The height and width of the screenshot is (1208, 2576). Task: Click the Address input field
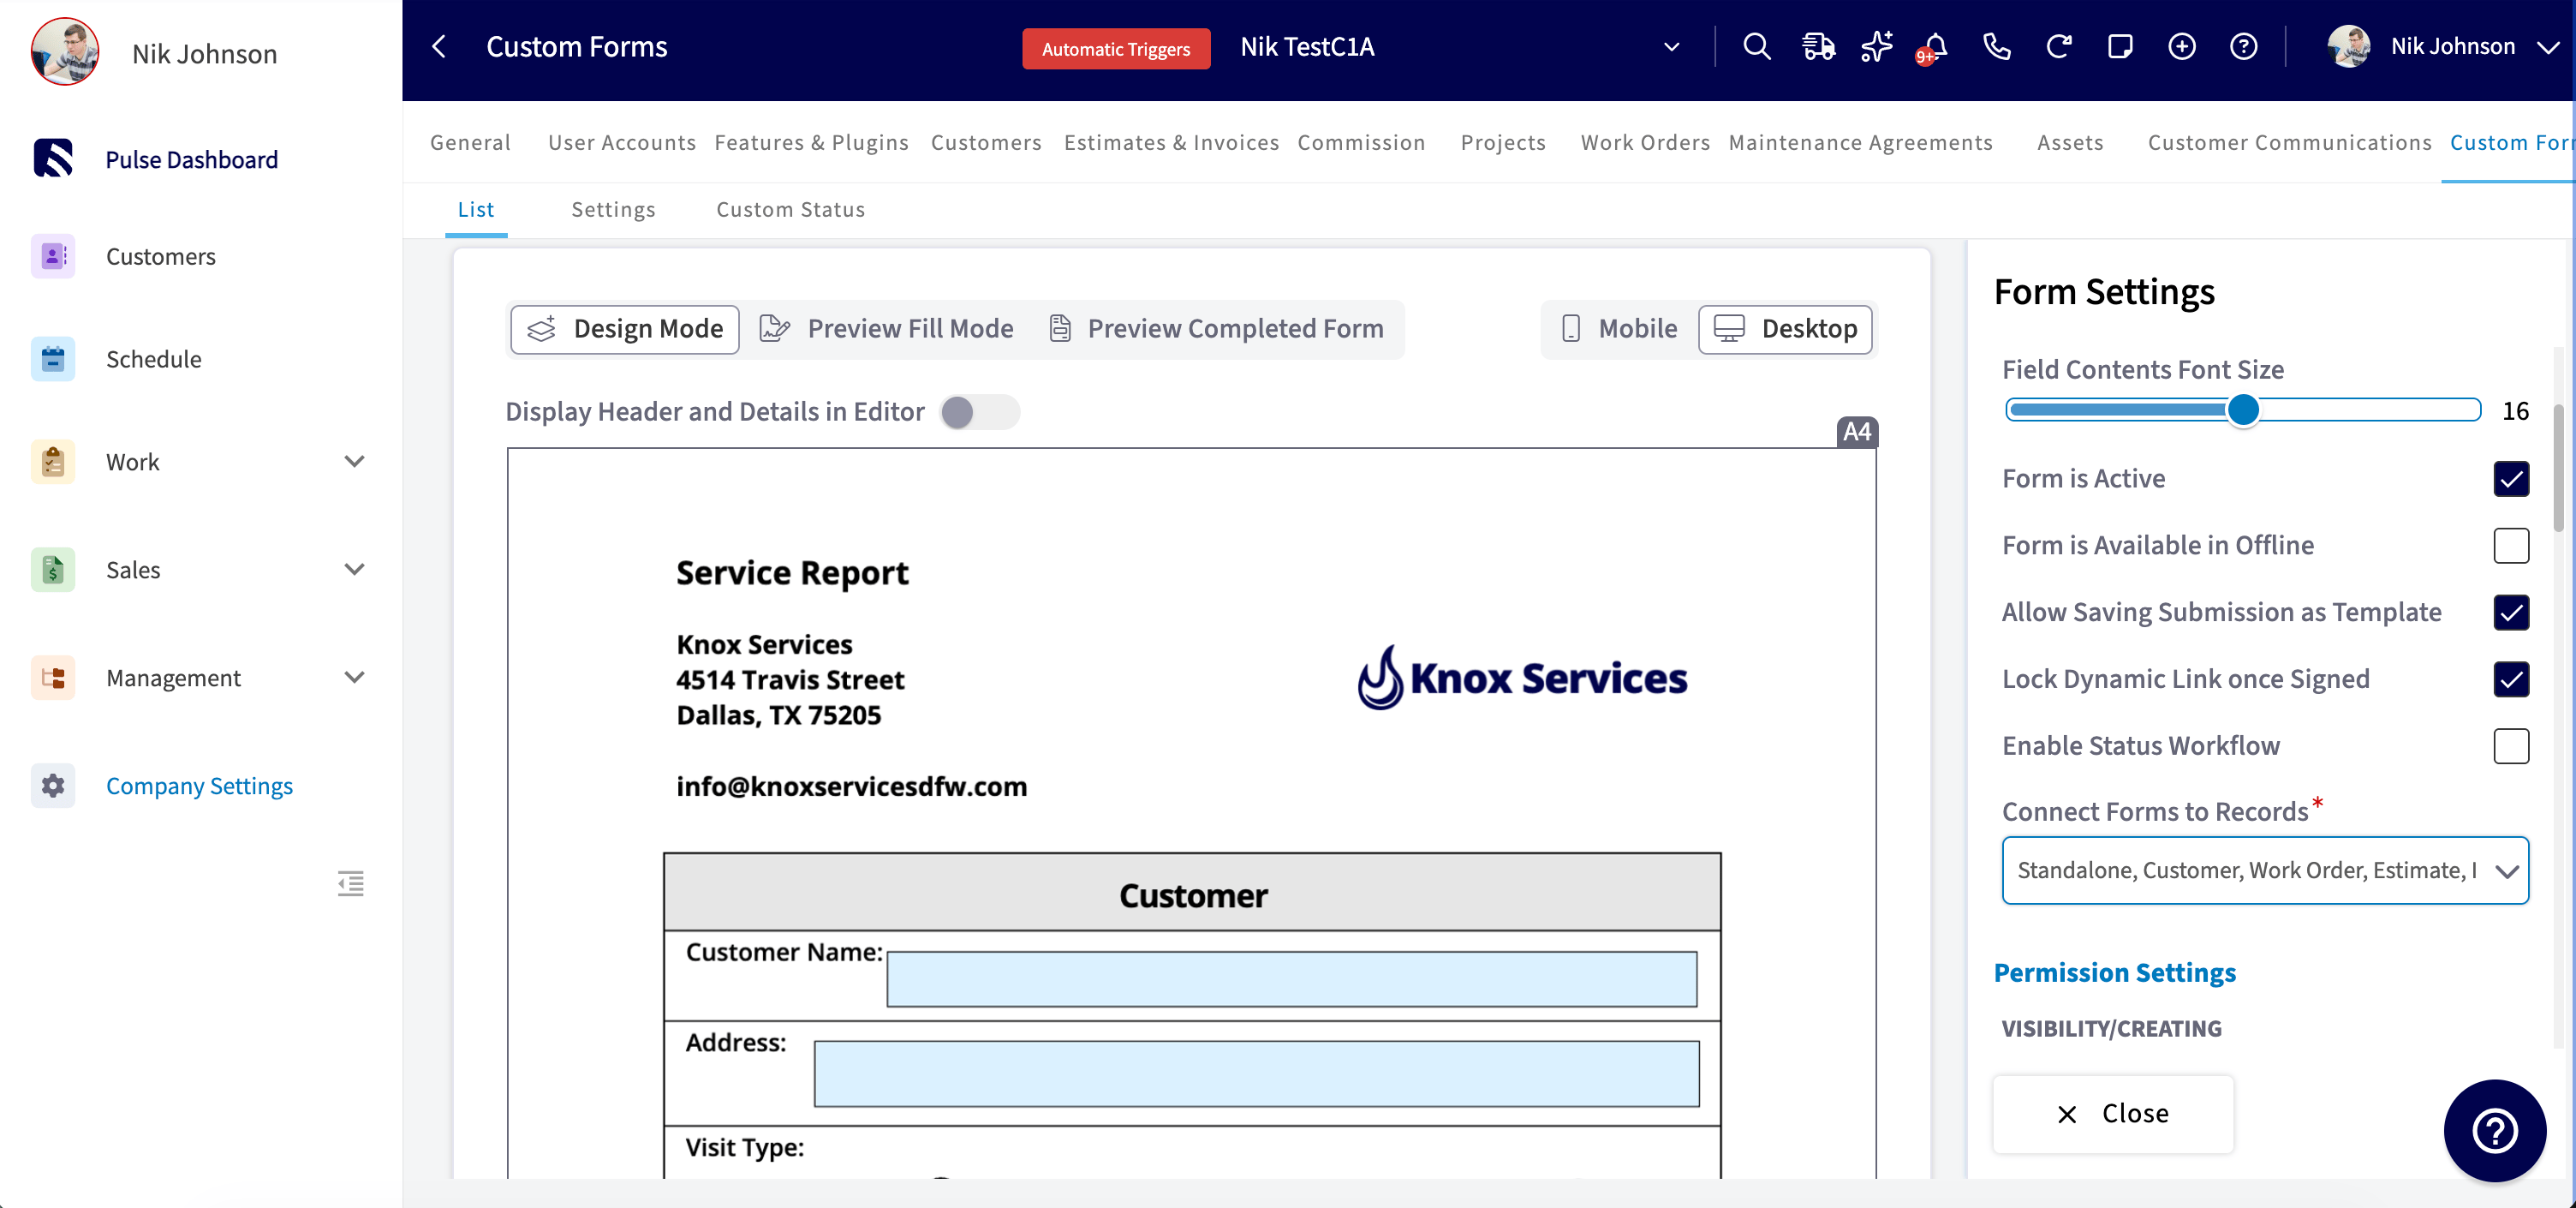pyautogui.click(x=1256, y=1074)
